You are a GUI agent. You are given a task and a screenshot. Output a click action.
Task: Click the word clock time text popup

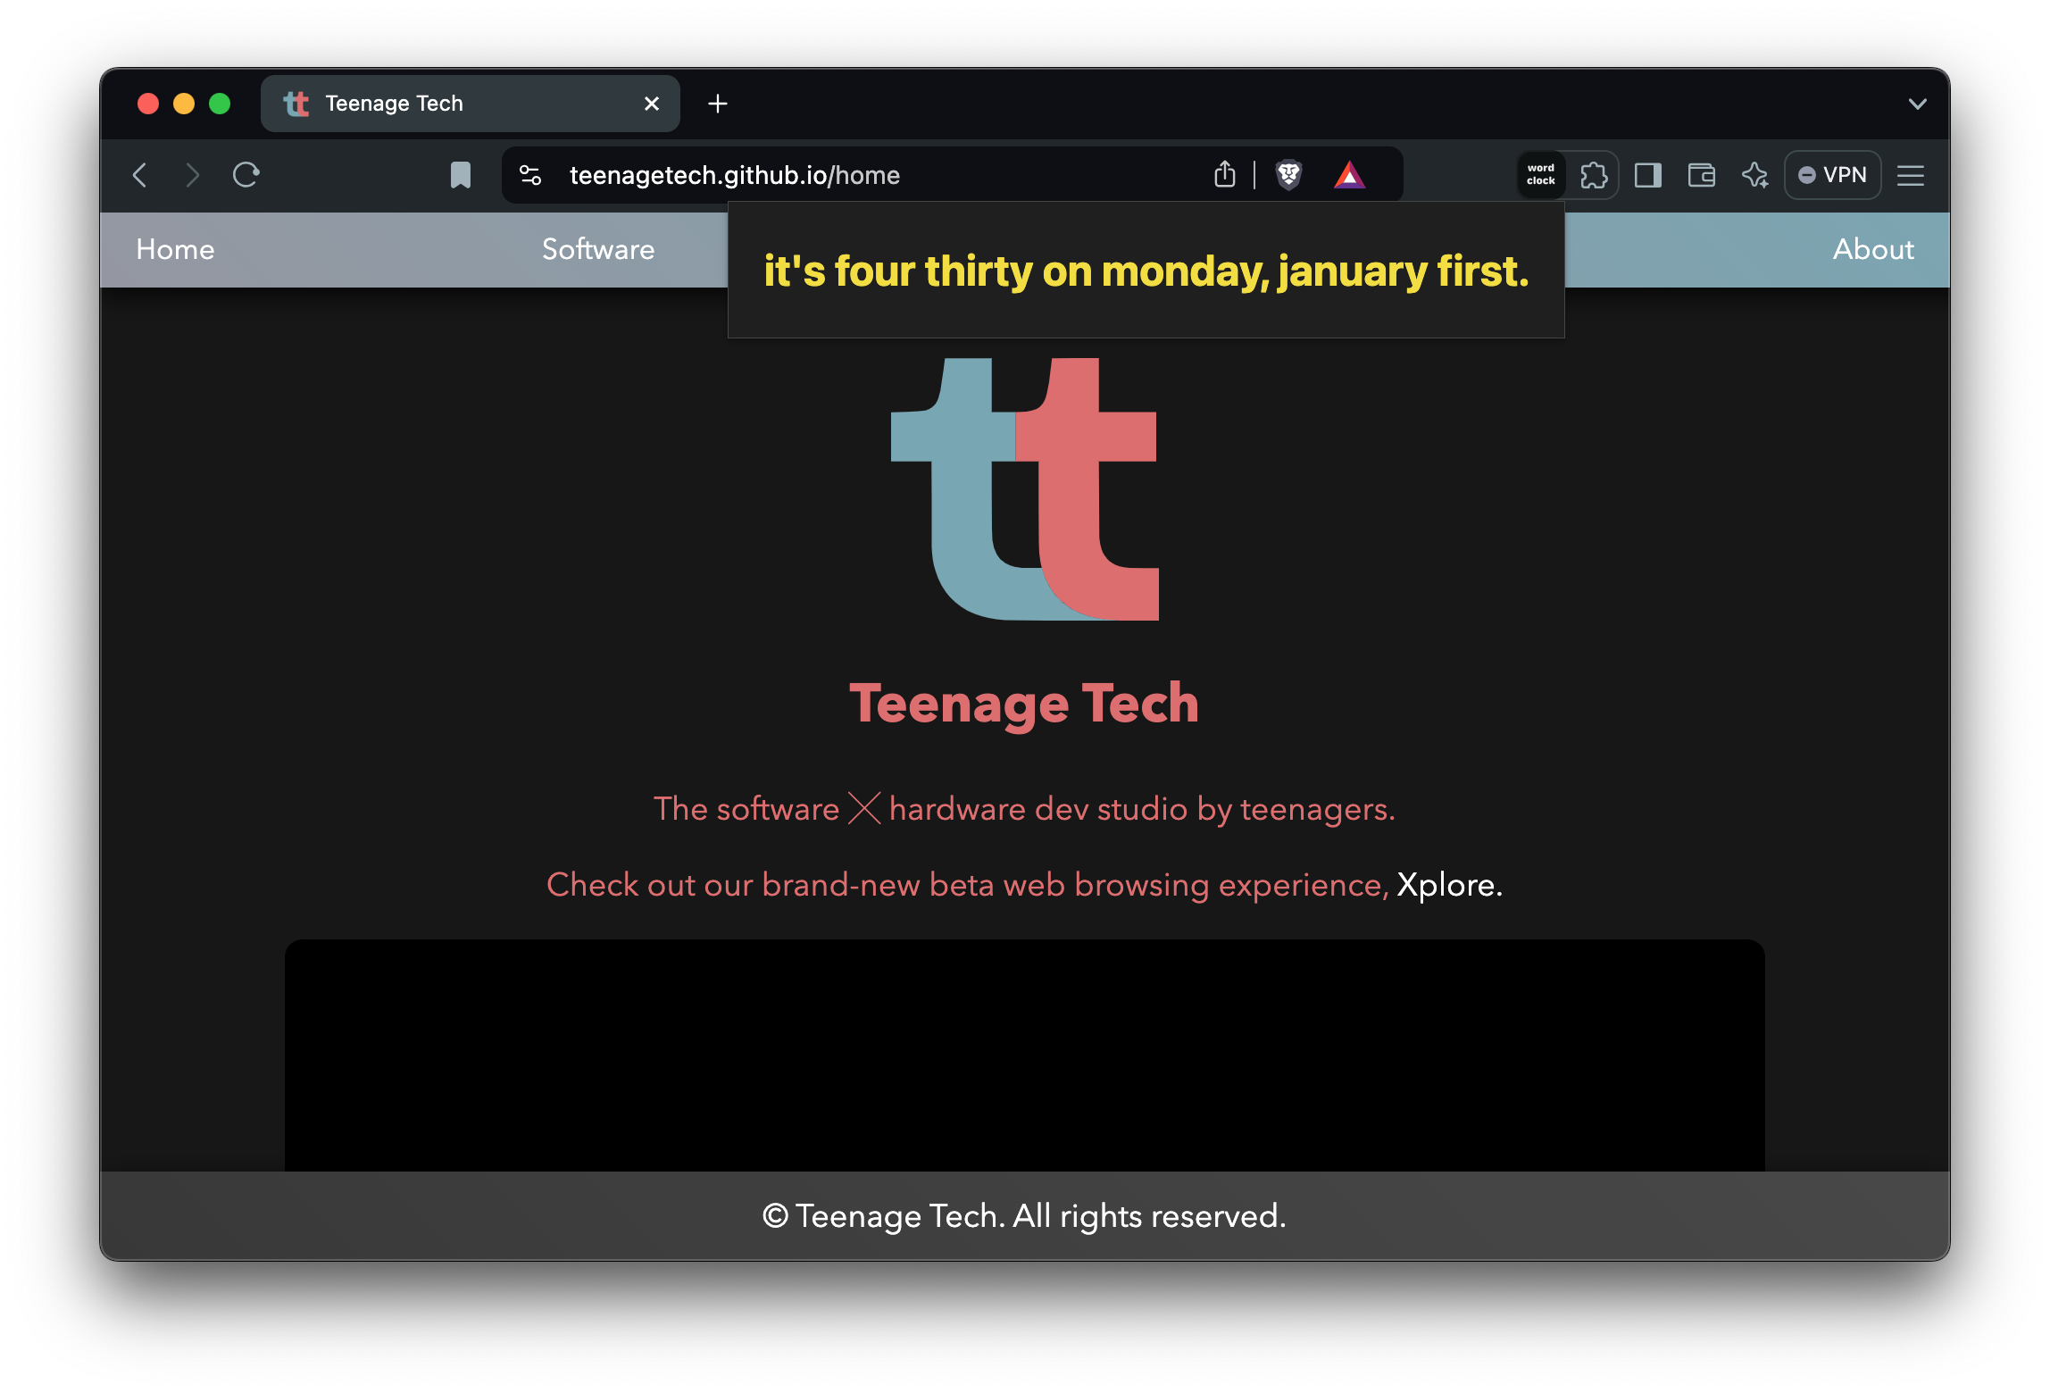click(1146, 271)
